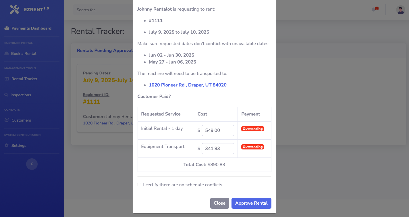Collapse the sidebar with the chevron button
This screenshot has height=217, width=409.
32,164
